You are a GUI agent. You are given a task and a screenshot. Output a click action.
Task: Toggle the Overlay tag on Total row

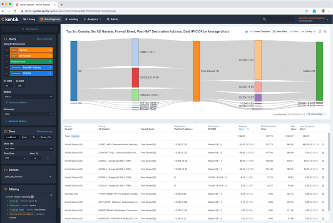click(x=75, y=136)
